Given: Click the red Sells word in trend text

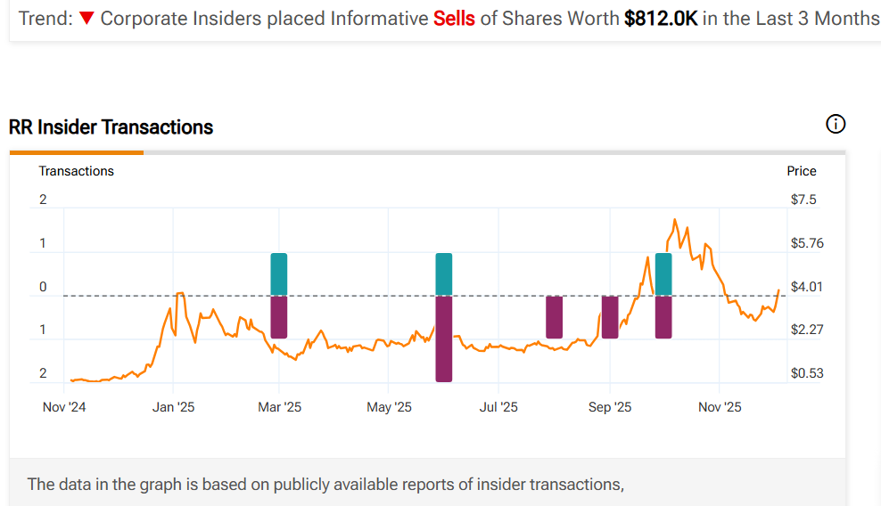Looking at the screenshot, I should point(455,19).
